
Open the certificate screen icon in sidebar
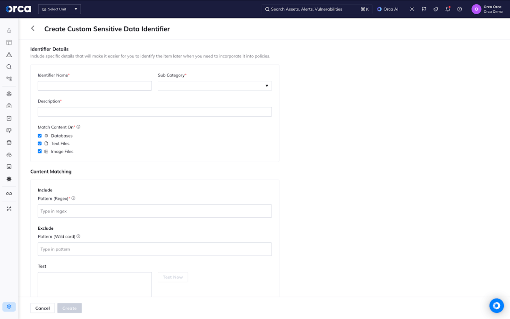9,130
